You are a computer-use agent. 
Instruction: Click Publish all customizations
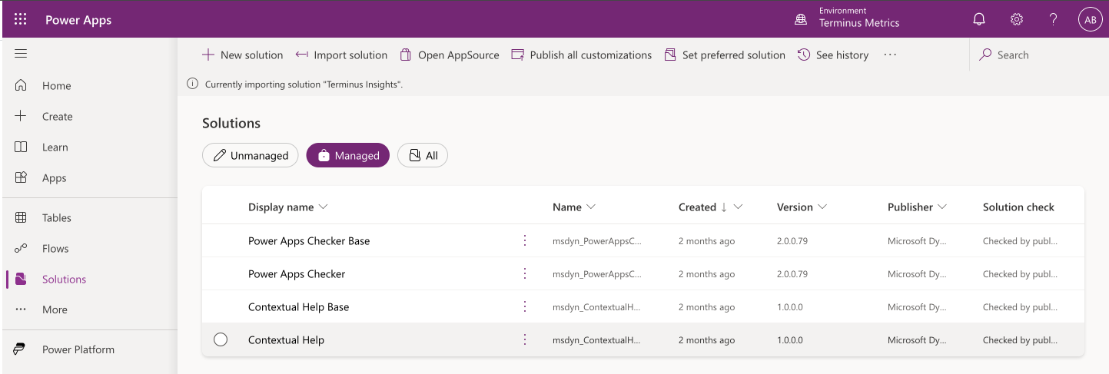point(581,55)
